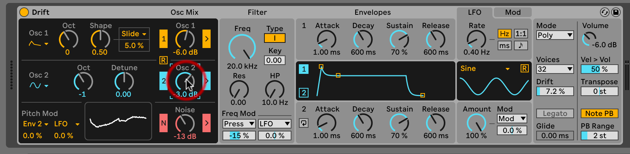The height and width of the screenshot is (154, 630).
Task: Click Envelope 2 Release knob
Action: pyautogui.click(x=436, y=122)
